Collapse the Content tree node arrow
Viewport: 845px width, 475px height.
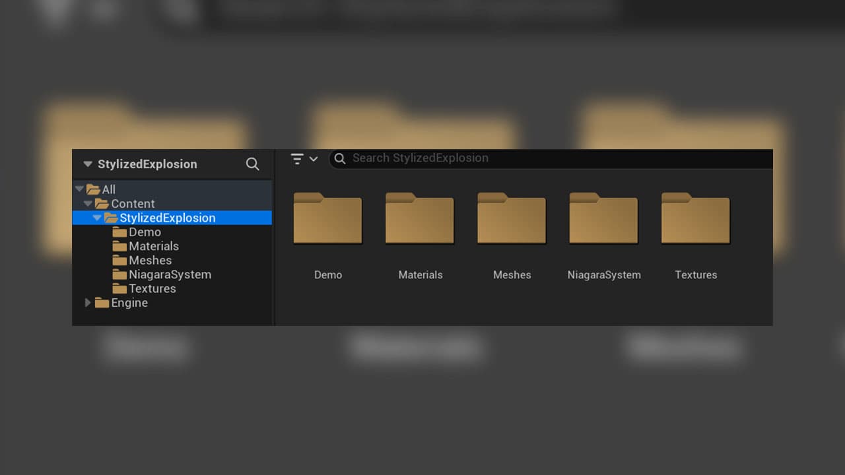[x=88, y=204]
